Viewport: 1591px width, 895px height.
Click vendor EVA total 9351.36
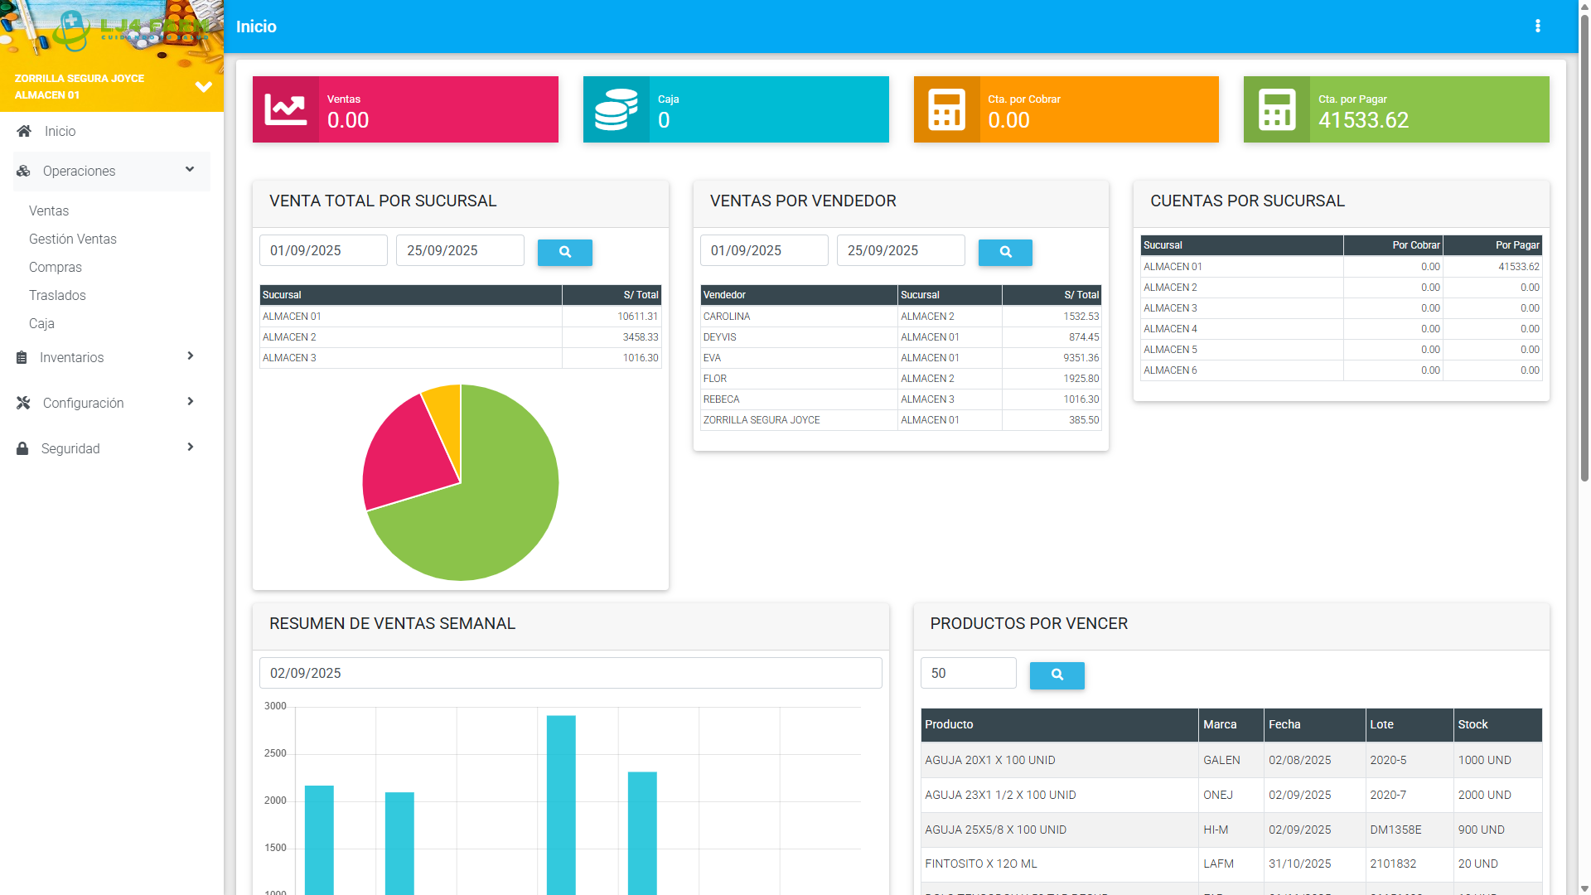(x=1081, y=358)
